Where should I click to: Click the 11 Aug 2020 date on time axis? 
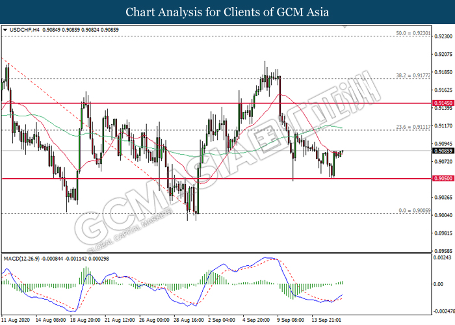[x=16, y=320]
